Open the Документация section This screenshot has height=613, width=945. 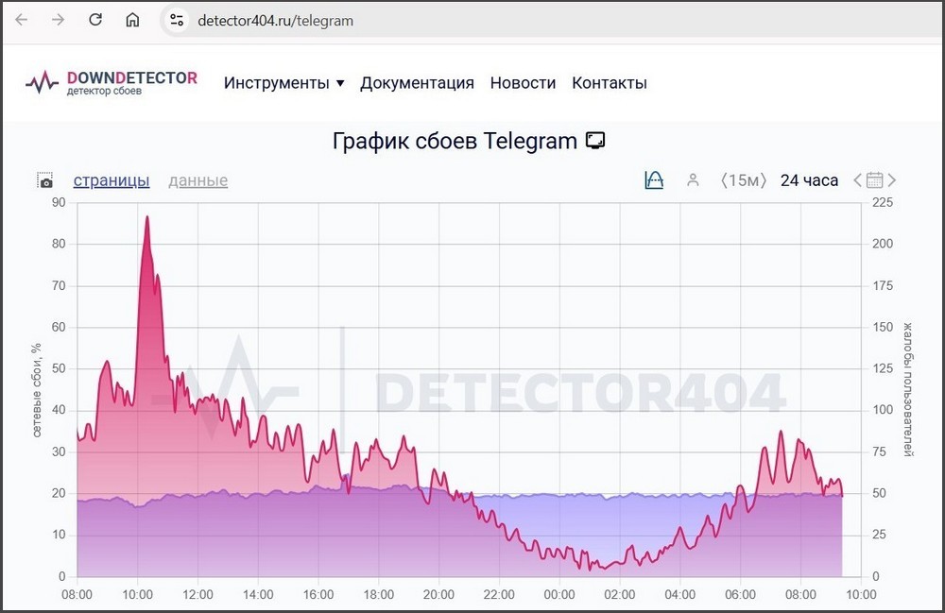pyautogui.click(x=418, y=83)
